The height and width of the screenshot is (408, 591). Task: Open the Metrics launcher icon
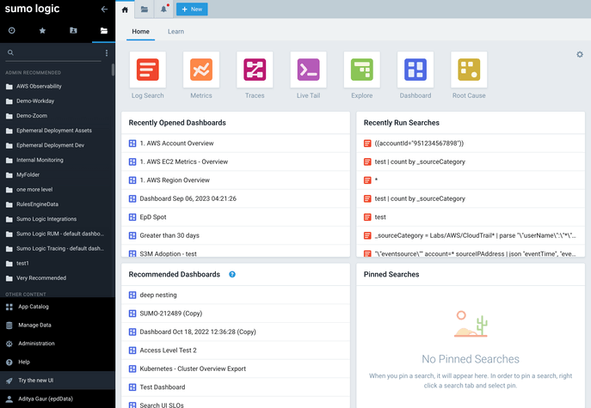pyautogui.click(x=201, y=70)
